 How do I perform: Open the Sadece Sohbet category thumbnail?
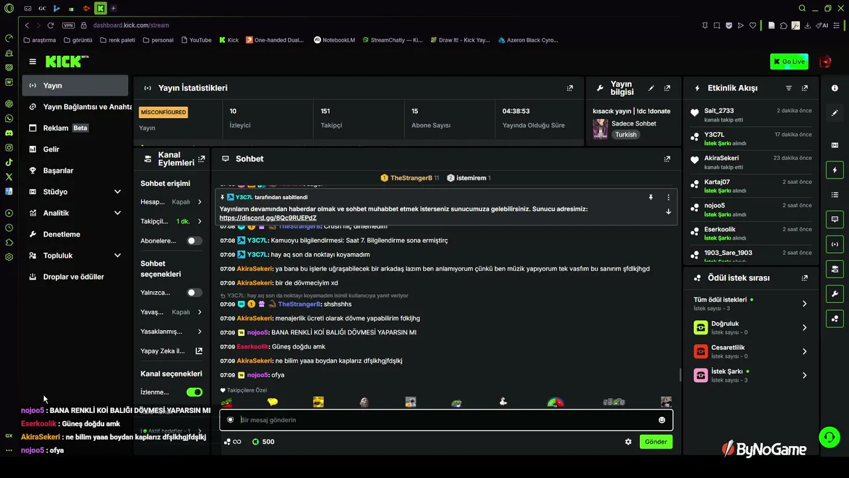(x=600, y=129)
